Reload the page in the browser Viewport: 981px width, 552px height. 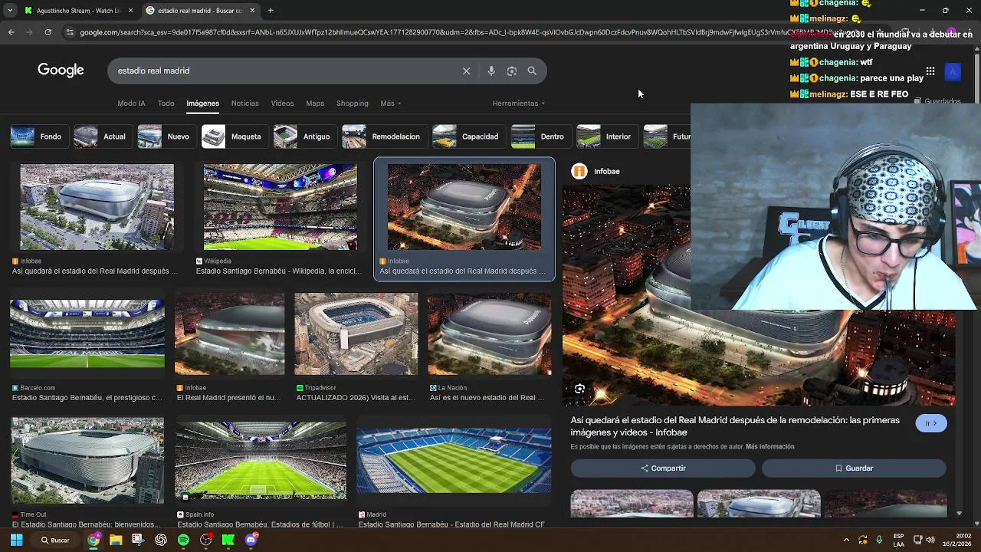click(x=48, y=32)
